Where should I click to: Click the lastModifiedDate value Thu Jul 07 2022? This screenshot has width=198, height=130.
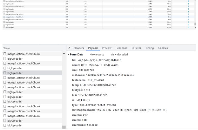132,110
